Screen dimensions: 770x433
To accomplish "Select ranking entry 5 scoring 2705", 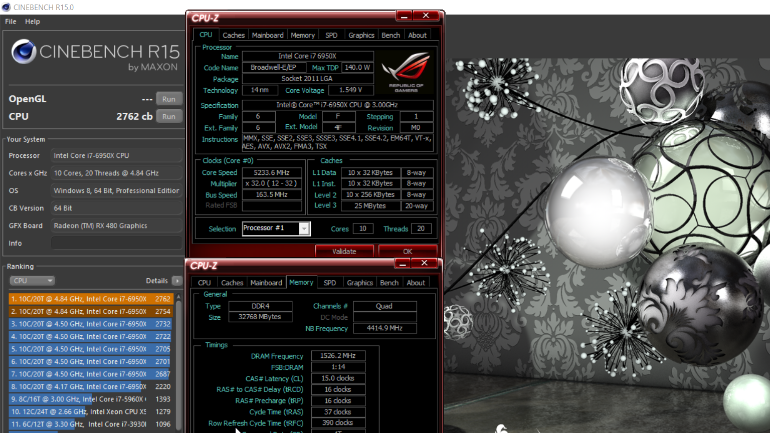I will click(91, 349).
